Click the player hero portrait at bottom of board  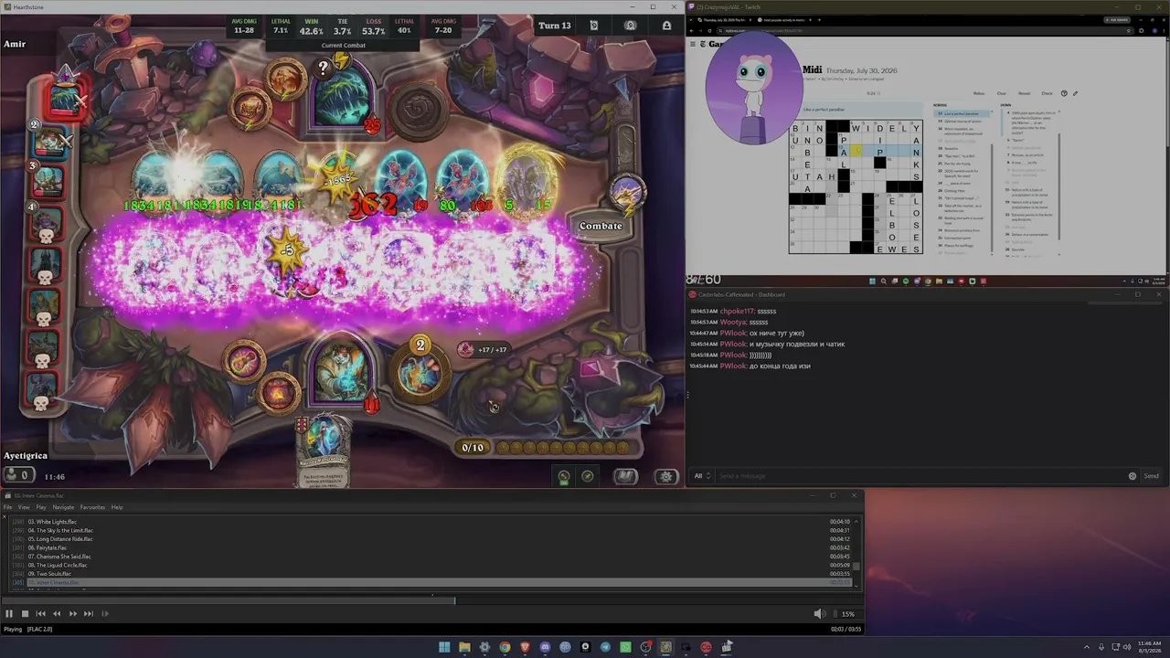(x=340, y=370)
